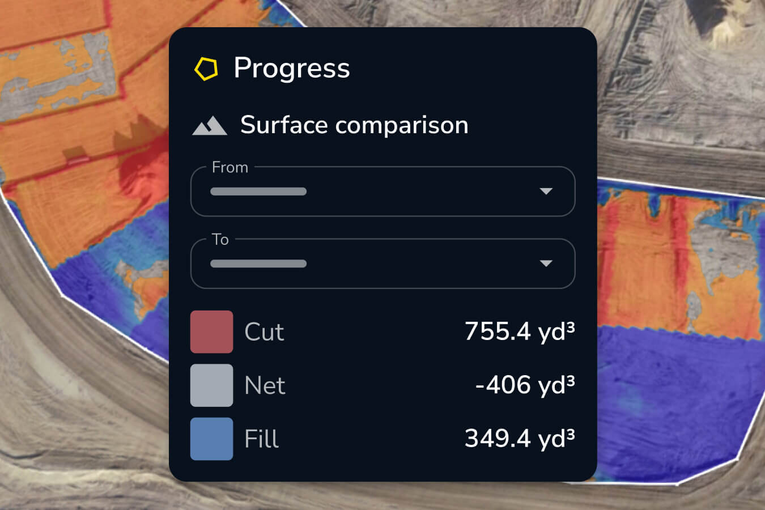Viewport: 765px width, 510px height.
Task: Select the mountain Surface comparison icon
Action: click(210, 125)
